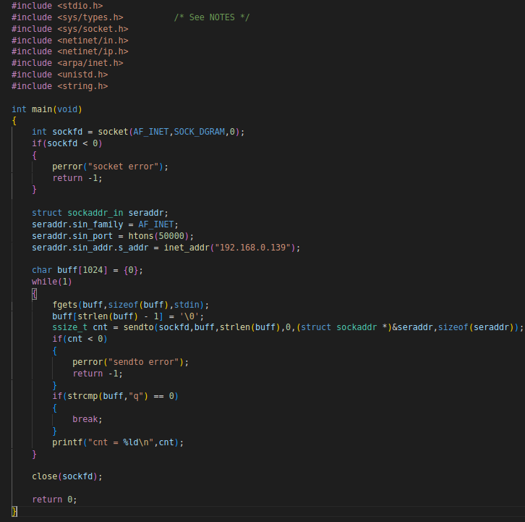
Task: Click the printf("cnt = %ld\n",cnt) line
Action: 118,442
